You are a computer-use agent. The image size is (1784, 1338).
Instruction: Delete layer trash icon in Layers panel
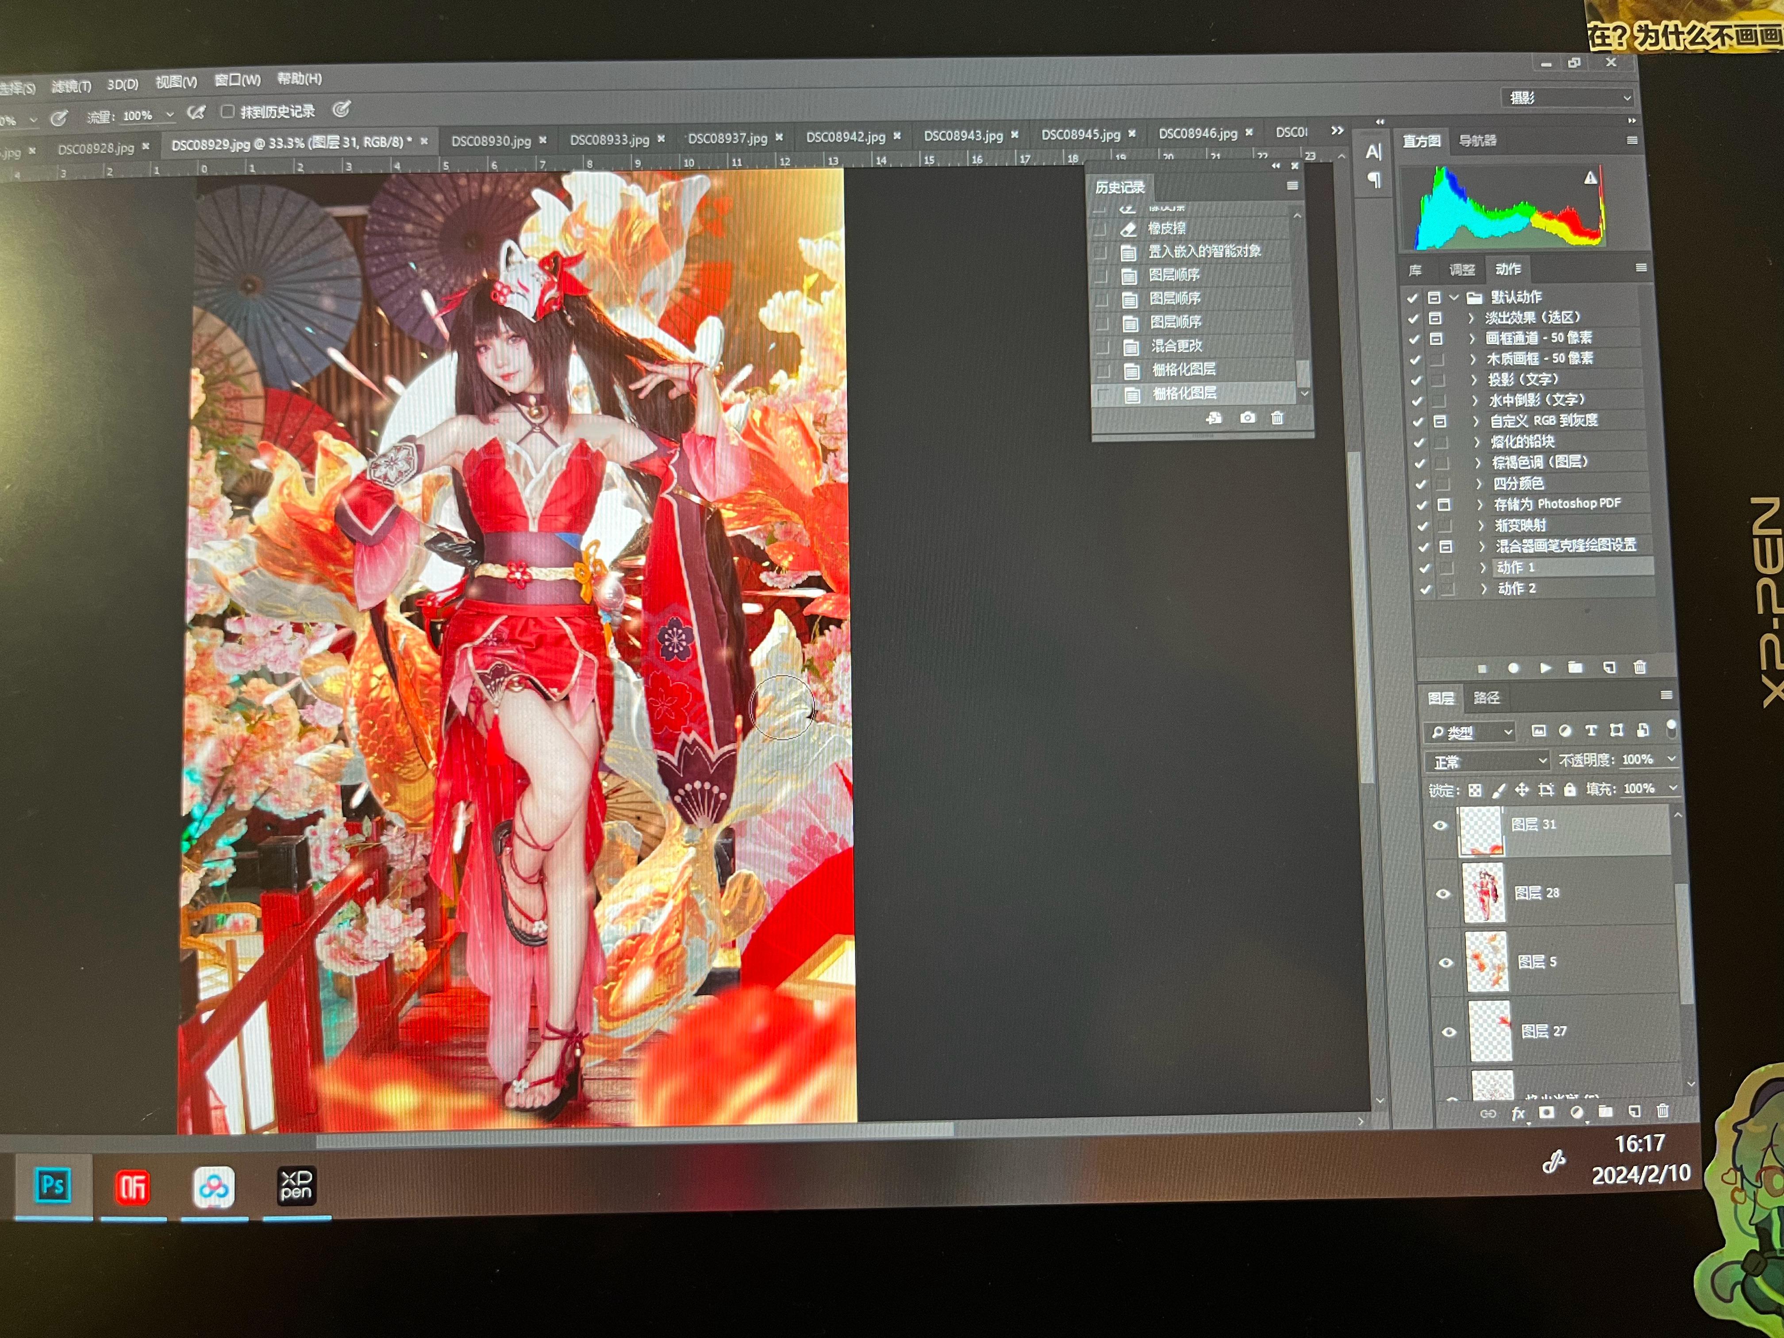click(1662, 1111)
